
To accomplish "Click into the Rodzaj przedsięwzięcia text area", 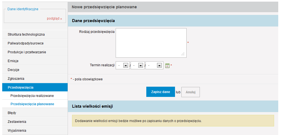I will 151,43.
